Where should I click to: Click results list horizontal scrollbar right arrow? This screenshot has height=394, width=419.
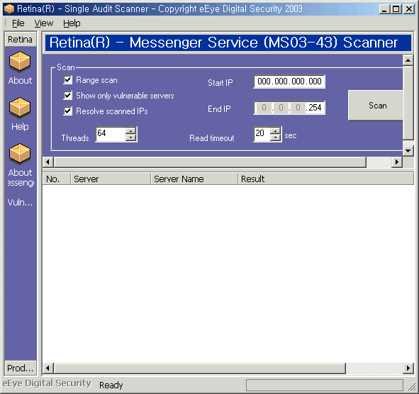pyautogui.click(x=408, y=368)
